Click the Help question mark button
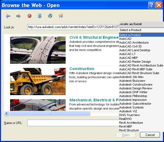Image resolution: width=164 pixels, height=142 pixels. [x=151, y=5]
